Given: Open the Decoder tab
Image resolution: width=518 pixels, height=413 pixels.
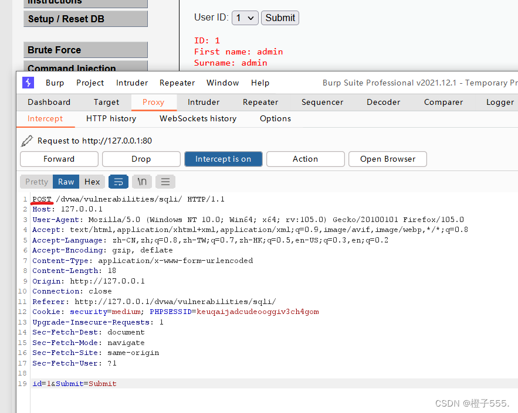Looking at the screenshot, I should 383,103.
